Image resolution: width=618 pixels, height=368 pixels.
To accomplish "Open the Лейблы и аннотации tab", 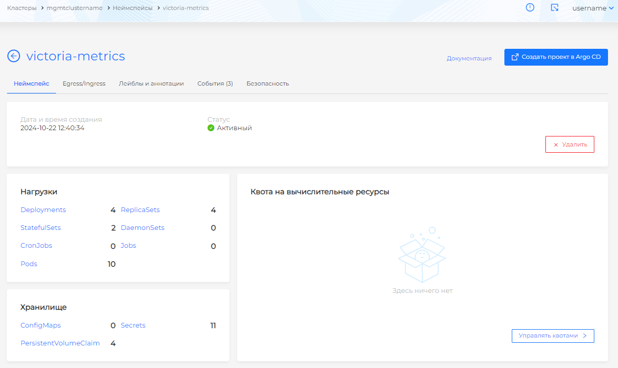I will [x=151, y=83].
